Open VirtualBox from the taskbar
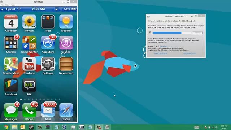The height and width of the screenshot is (130, 231). click(64, 127)
